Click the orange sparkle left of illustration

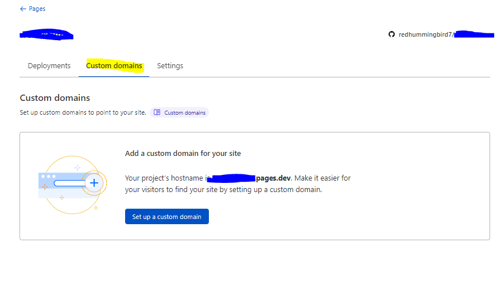point(45,187)
